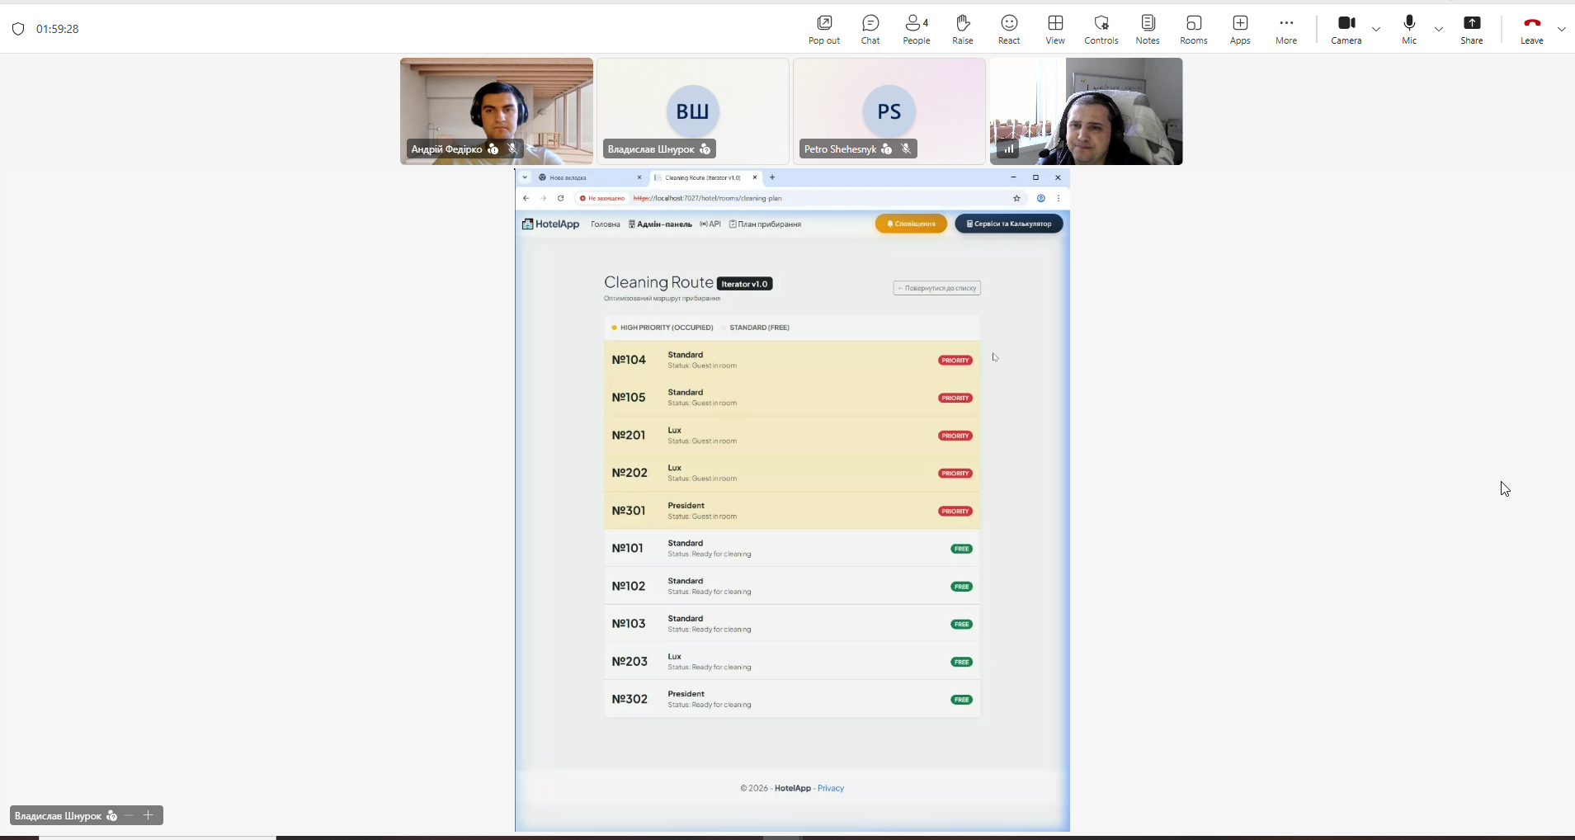Image resolution: width=1575 pixels, height=840 pixels.
Task: Toggle the Mic mute
Action: pyautogui.click(x=1408, y=29)
